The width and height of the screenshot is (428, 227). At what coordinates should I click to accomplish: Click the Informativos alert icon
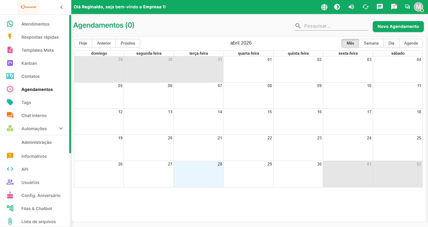click(x=10, y=156)
